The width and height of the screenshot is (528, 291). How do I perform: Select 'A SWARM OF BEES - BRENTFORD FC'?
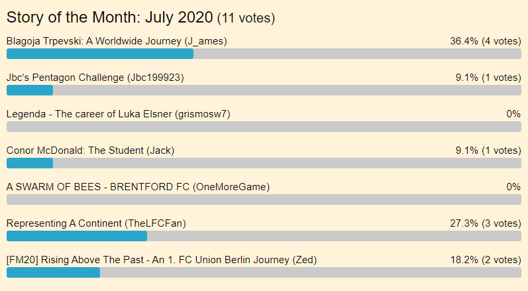[x=138, y=187]
